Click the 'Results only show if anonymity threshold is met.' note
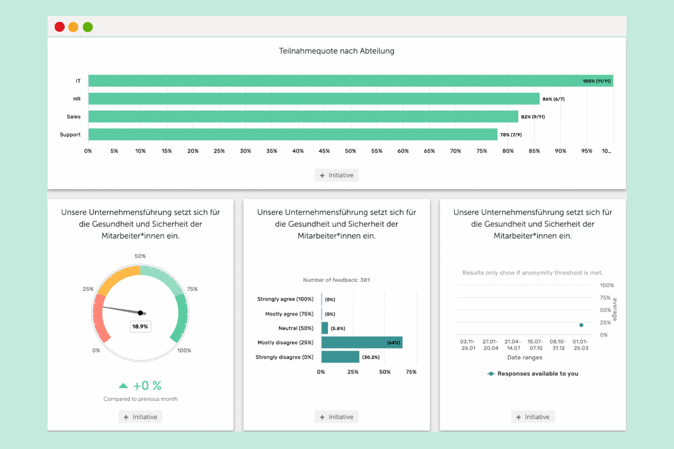The image size is (674, 449). (532, 273)
